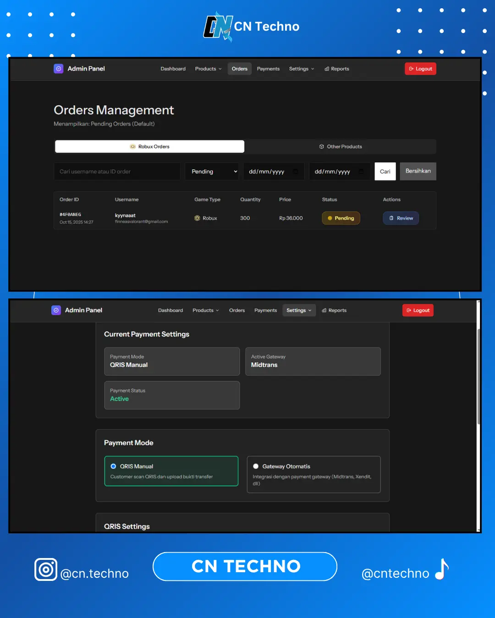The width and height of the screenshot is (495, 618).
Task: Click the red Logout button in settings panel
Action: click(418, 310)
